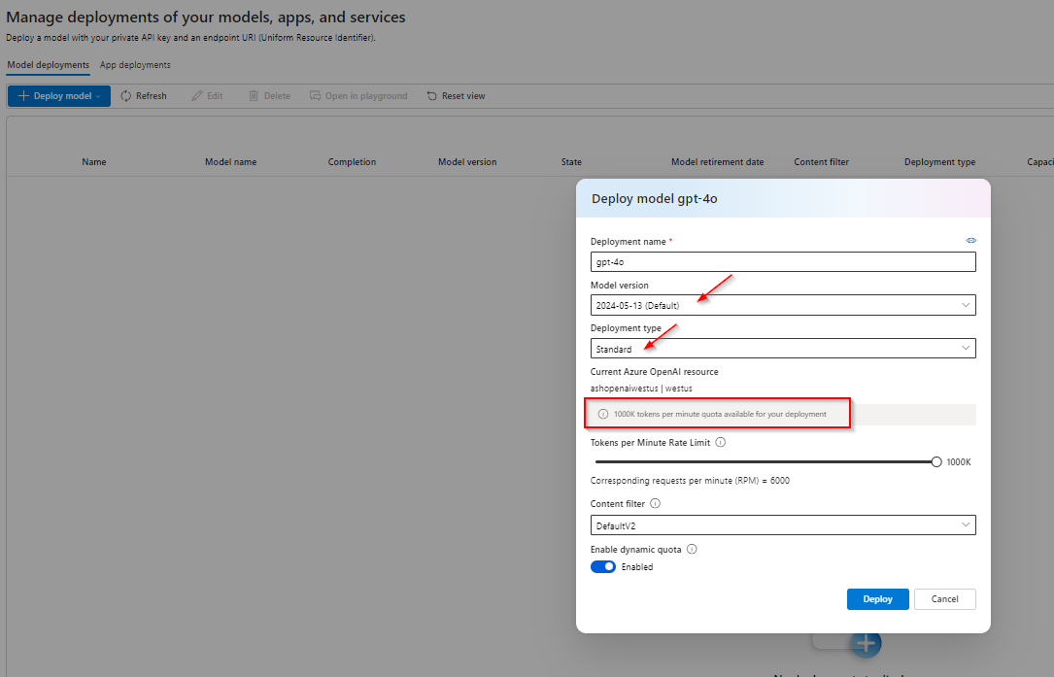Open the Deploy model dropdown chevron
Image resolution: width=1054 pixels, height=677 pixels.
pyautogui.click(x=99, y=96)
